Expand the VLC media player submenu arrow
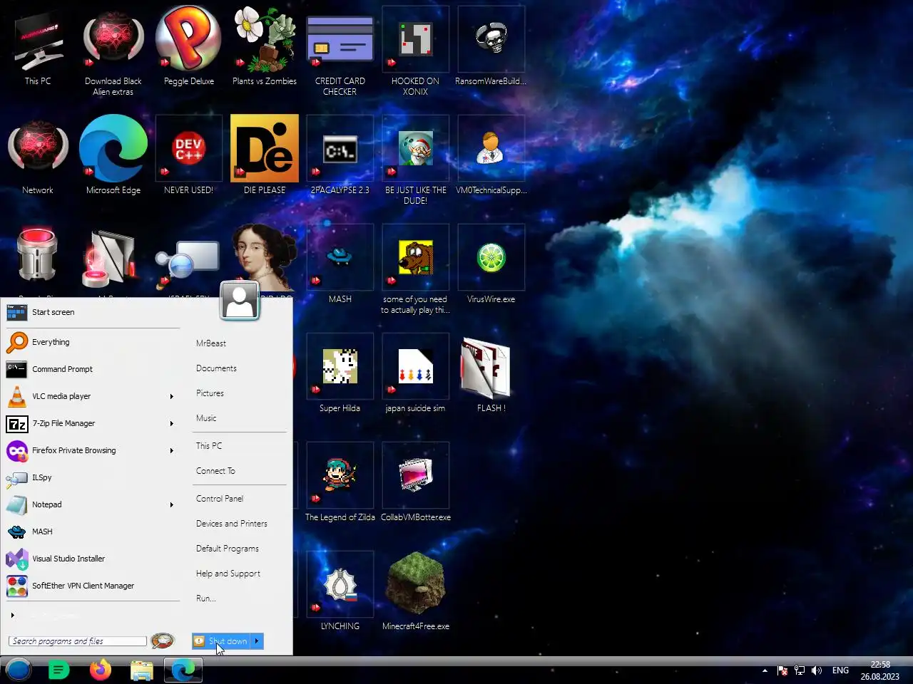This screenshot has width=913, height=684. click(x=171, y=396)
